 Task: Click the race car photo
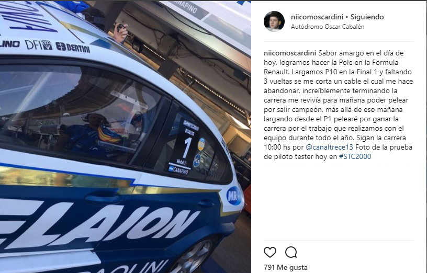click(x=125, y=136)
